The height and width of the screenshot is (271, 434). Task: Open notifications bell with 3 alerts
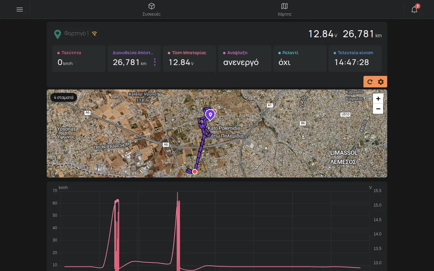pyautogui.click(x=414, y=9)
